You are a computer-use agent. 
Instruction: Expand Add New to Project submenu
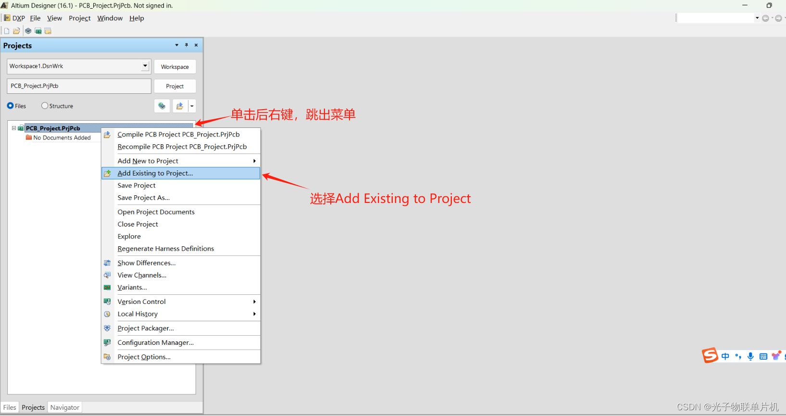(181, 161)
